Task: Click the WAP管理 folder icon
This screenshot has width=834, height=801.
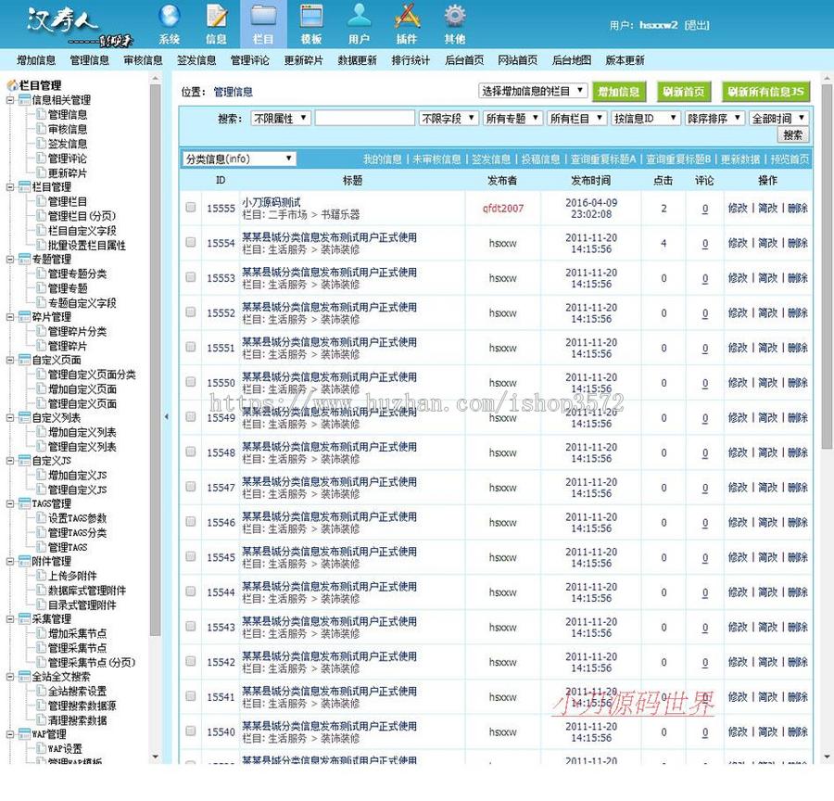Action: [24, 734]
